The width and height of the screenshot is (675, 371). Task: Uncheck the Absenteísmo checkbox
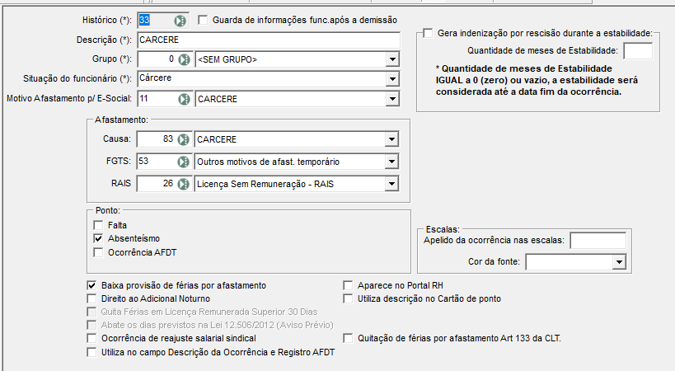(98, 238)
